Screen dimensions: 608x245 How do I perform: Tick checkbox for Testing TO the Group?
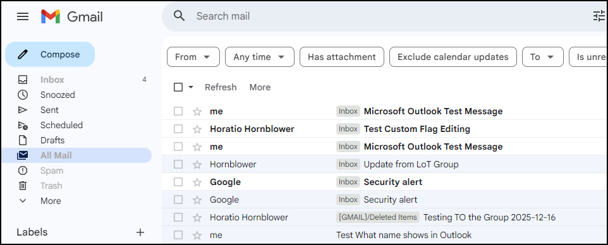178,217
